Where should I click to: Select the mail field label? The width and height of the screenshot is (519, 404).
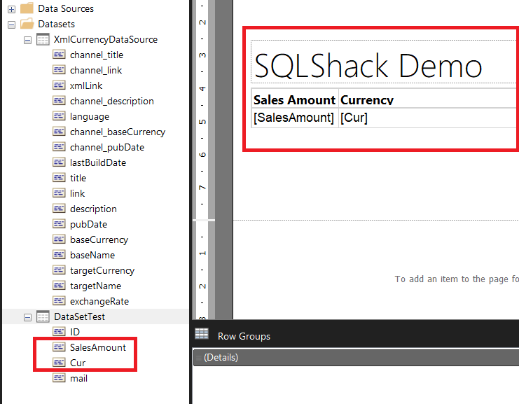pos(78,378)
